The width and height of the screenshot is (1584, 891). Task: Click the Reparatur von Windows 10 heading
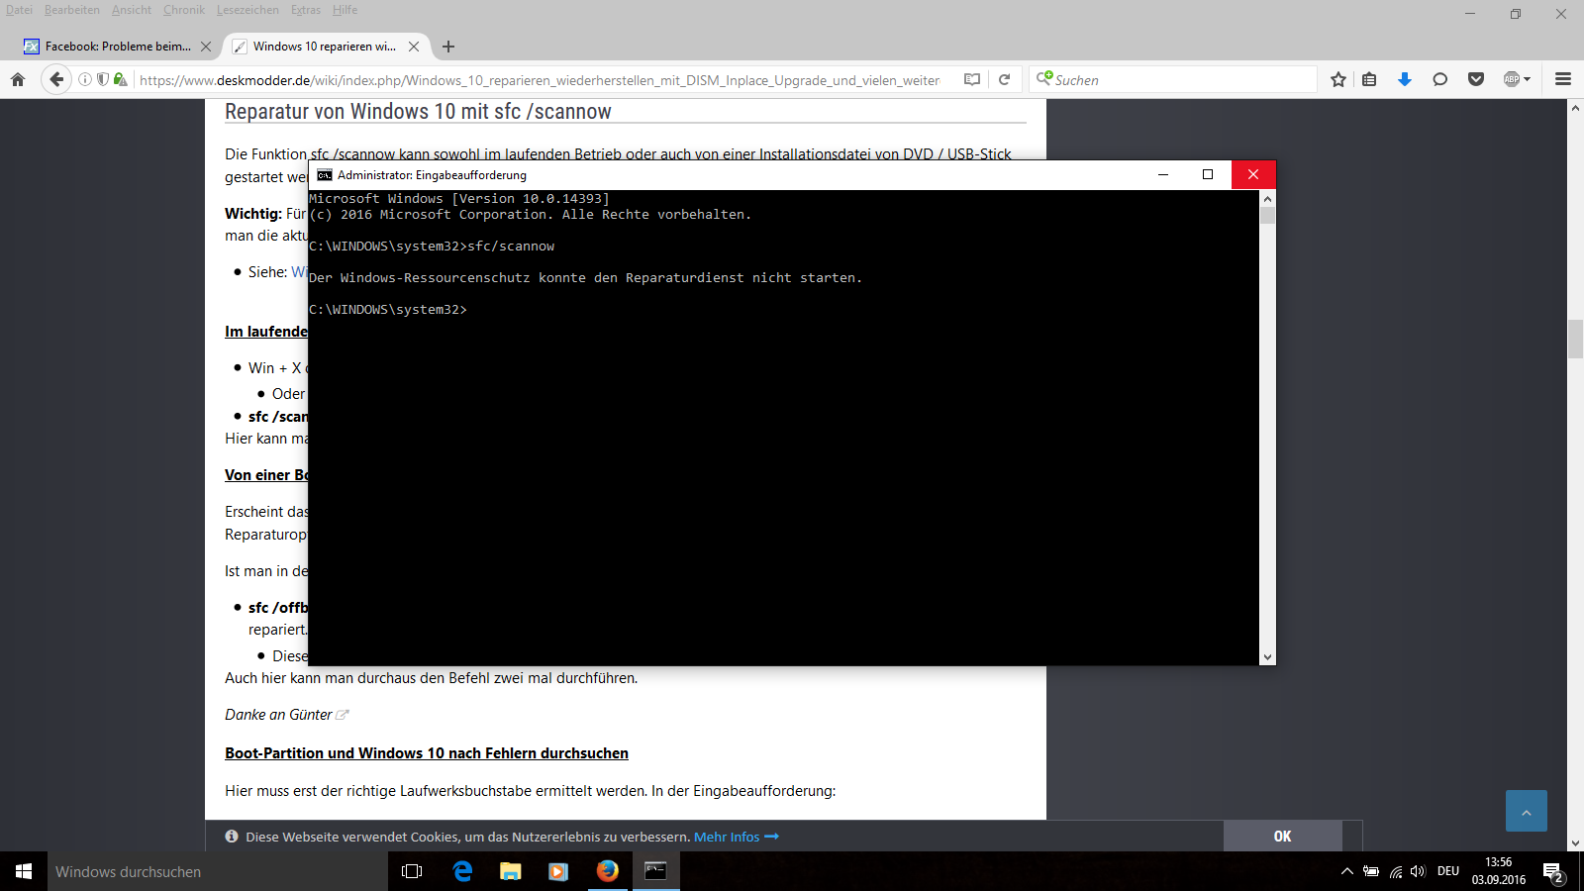(418, 112)
